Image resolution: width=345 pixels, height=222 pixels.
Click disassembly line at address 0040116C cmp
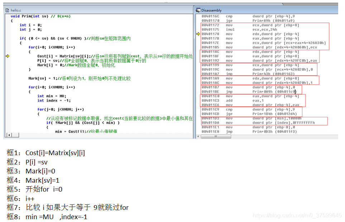[248, 16]
